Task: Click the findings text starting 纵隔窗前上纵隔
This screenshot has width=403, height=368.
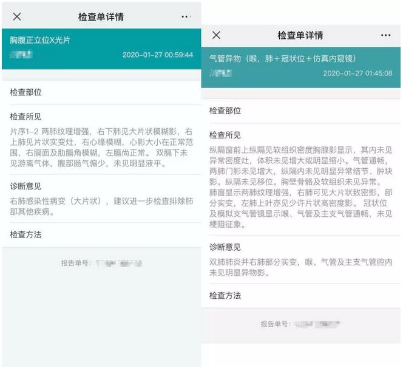Action: [301, 187]
